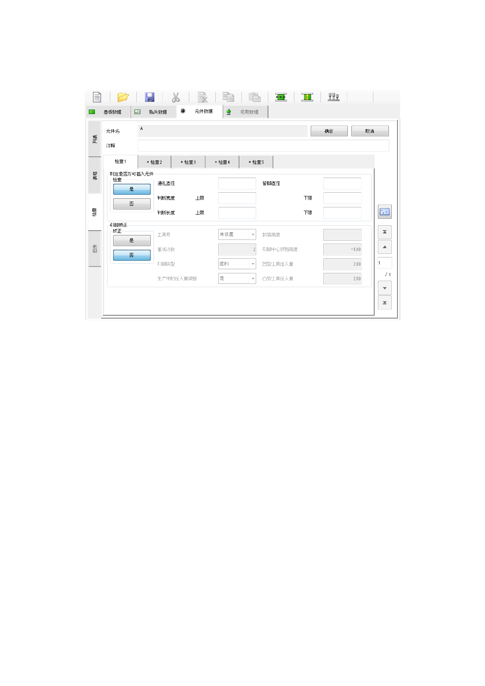Click the Paste clipboard icon
The width and height of the screenshot is (485, 686).
click(255, 97)
